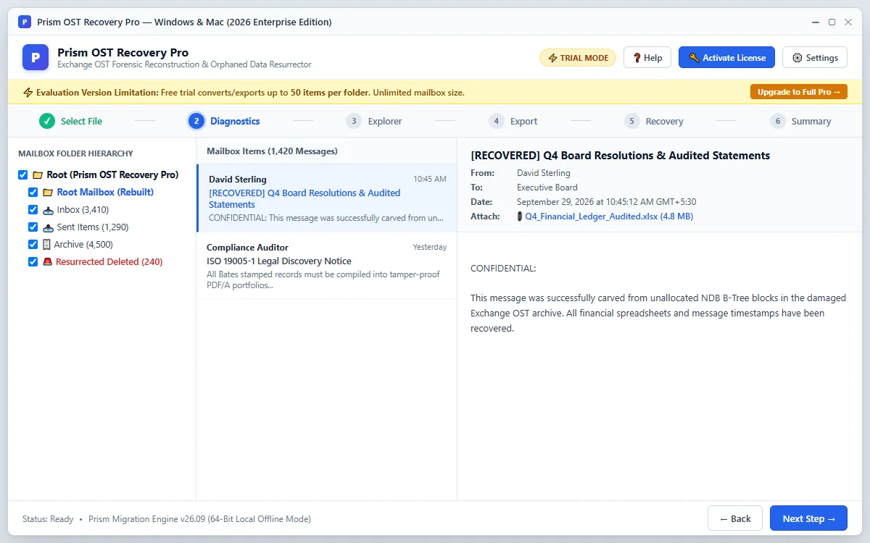Screen dimensions: 870x543
Task: Click the step 6 circle for Summary
Action: tap(778, 121)
